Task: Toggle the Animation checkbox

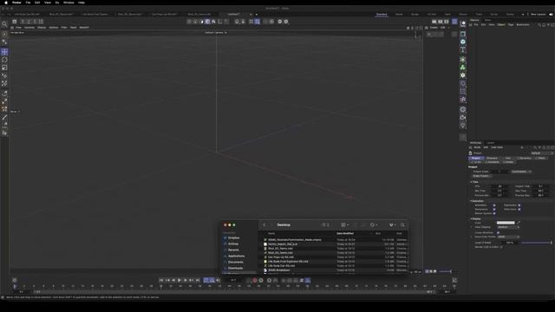Action: pyautogui.click(x=494, y=205)
